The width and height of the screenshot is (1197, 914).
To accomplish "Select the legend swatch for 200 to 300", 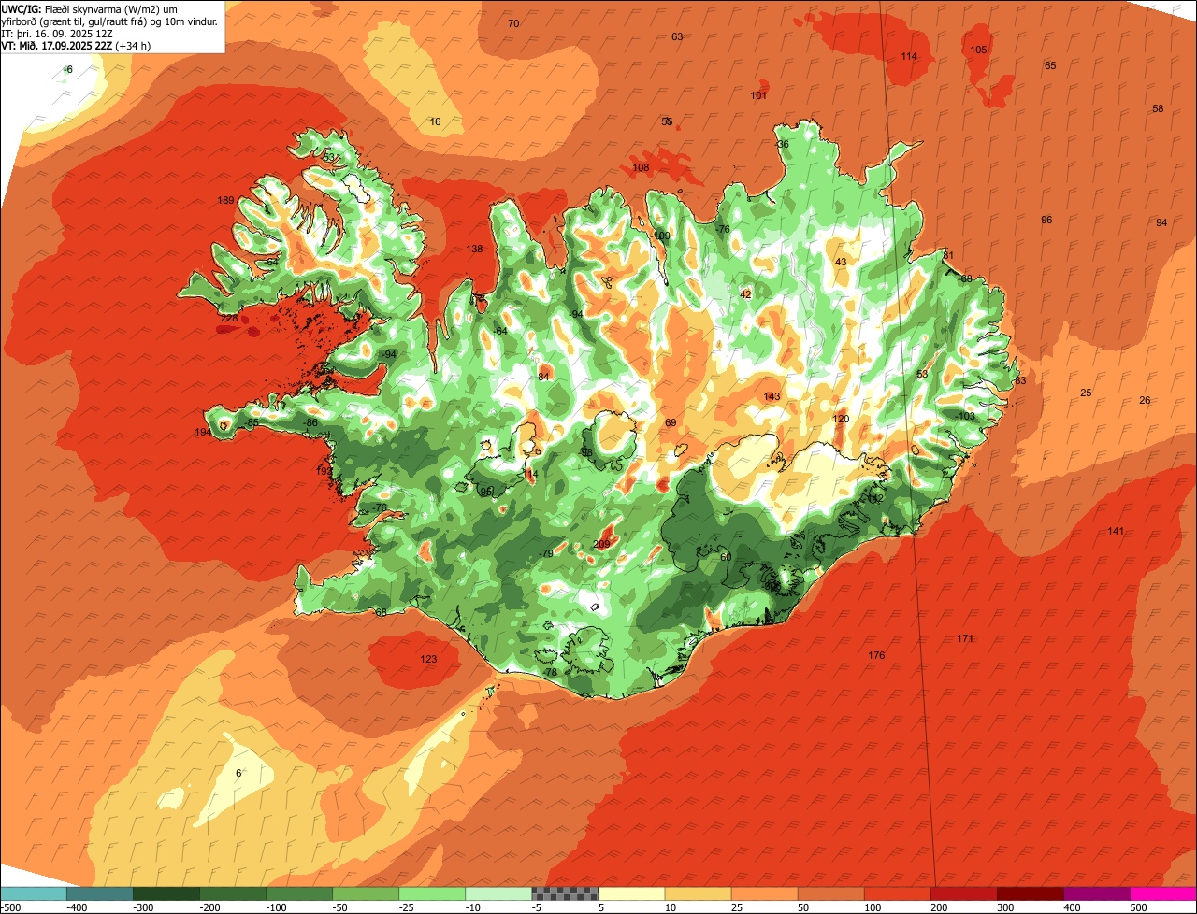I will (963, 893).
